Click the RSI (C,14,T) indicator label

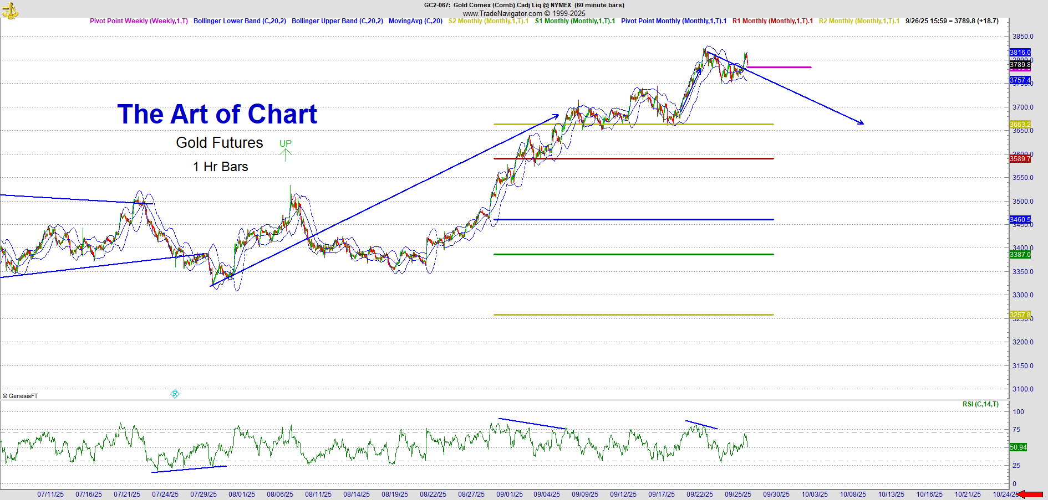980,404
